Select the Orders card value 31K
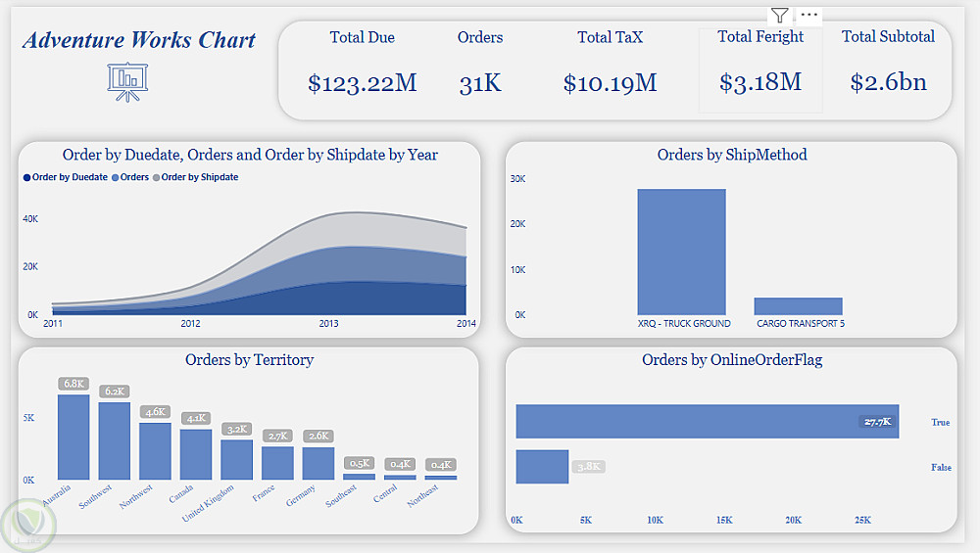The image size is (980, 553). tap(480, 82)
